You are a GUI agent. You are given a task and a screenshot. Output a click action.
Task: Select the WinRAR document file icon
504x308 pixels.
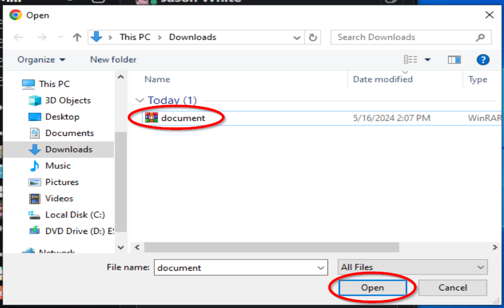[152, 118]
